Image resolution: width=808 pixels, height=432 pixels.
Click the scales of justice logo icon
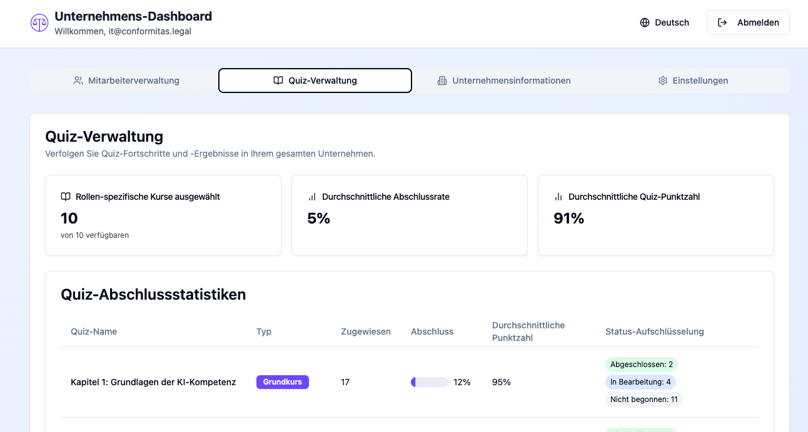pos(39,23)
